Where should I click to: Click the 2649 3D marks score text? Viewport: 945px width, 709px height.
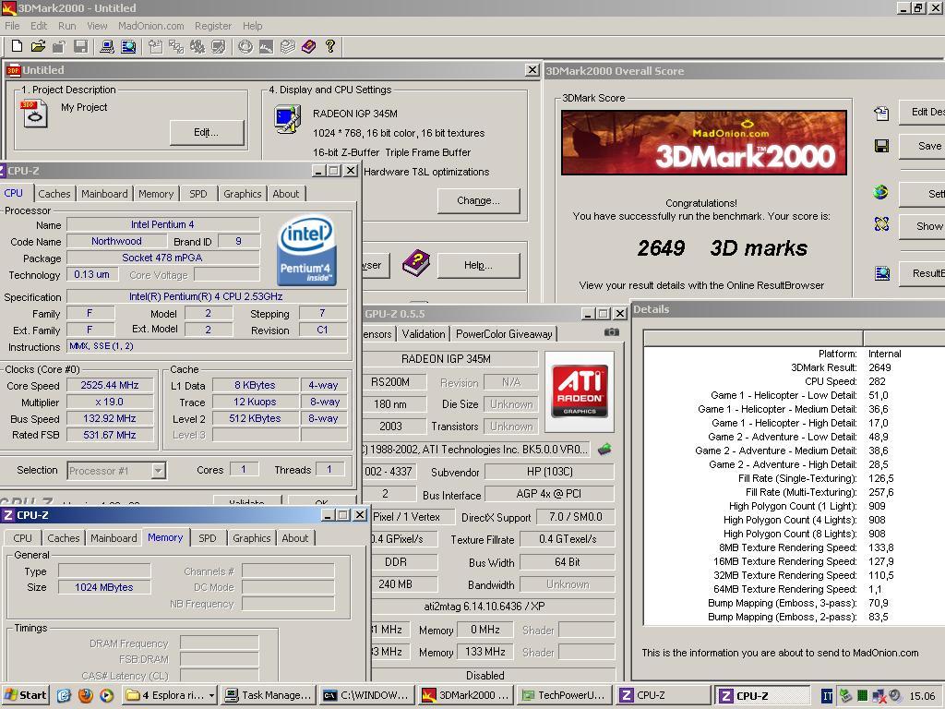pyautogui.click(x=722, y=247)
